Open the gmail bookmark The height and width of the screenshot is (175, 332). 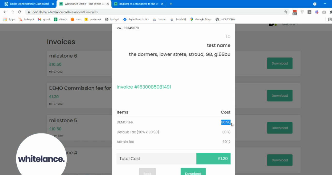pyautogui.click(x=44, y=19)
